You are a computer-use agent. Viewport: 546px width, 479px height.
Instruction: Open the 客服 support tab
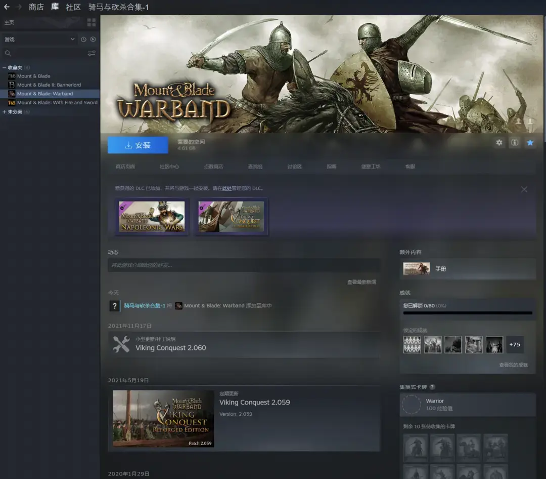click(x=410, y=167)
